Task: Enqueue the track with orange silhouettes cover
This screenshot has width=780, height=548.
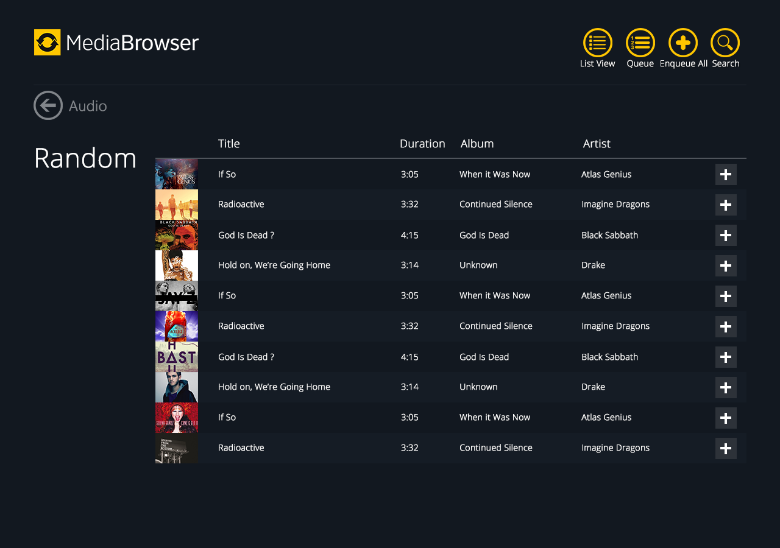Action: (x=726, y=205)
